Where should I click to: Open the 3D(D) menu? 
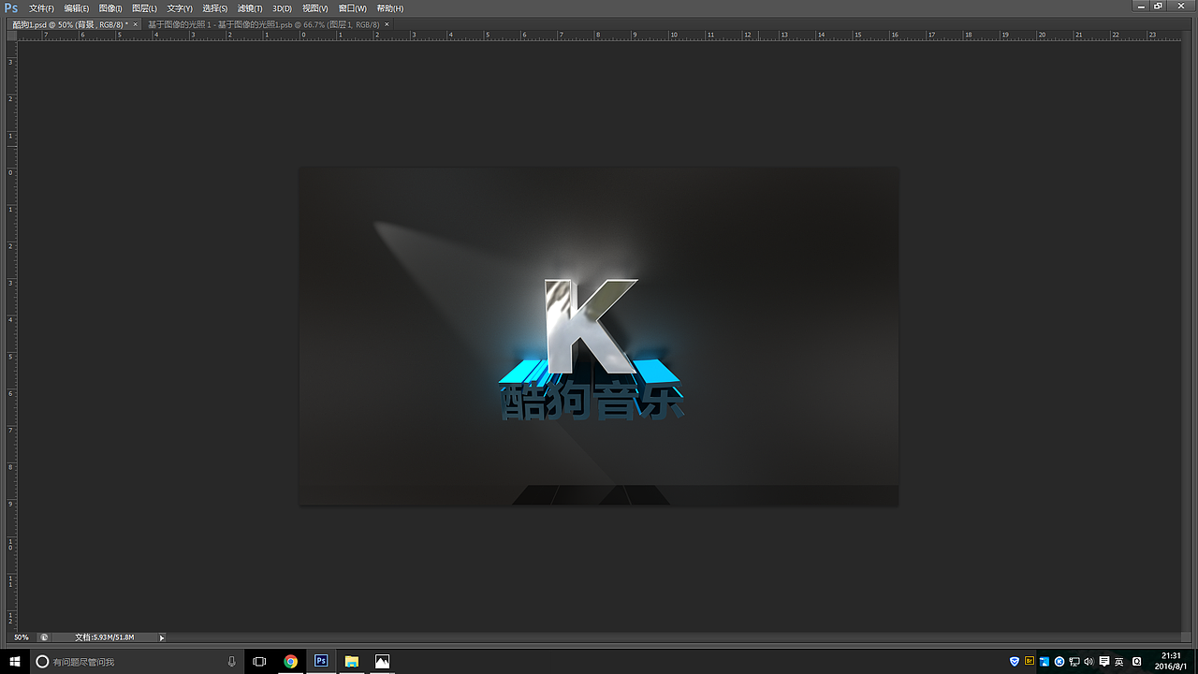(x=283, y=8)
